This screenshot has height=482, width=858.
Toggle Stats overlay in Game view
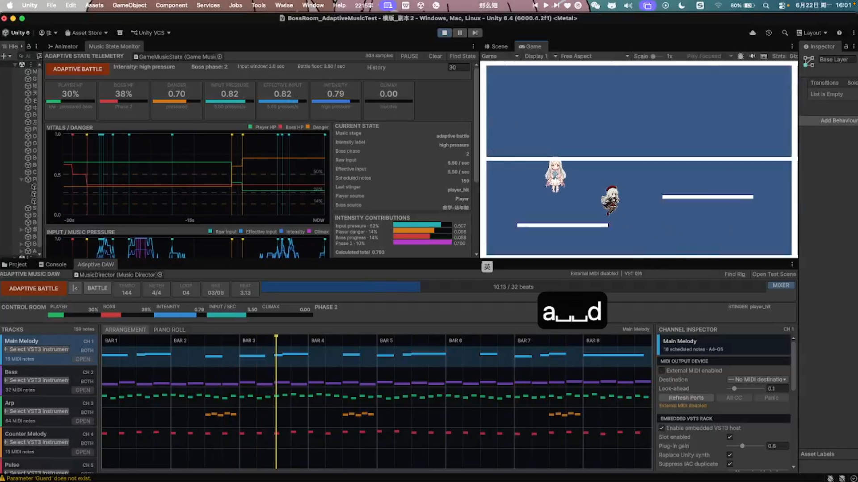[778, 56]
